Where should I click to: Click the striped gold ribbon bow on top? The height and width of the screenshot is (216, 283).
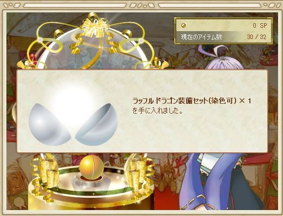pyautogui.click(x=95, y=27)
